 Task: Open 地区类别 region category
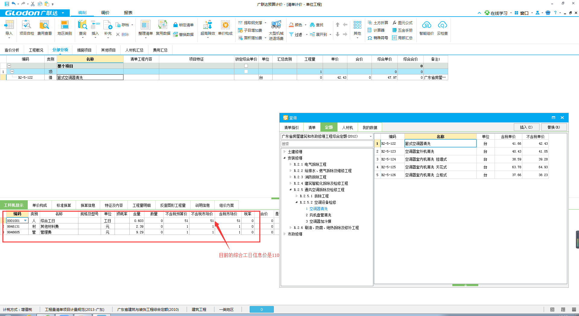[65, 28]
